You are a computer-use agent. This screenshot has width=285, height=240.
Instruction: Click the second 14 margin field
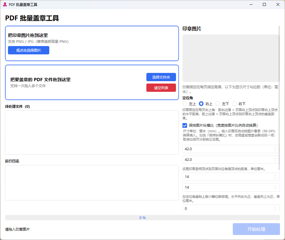[x=231, y=187]
